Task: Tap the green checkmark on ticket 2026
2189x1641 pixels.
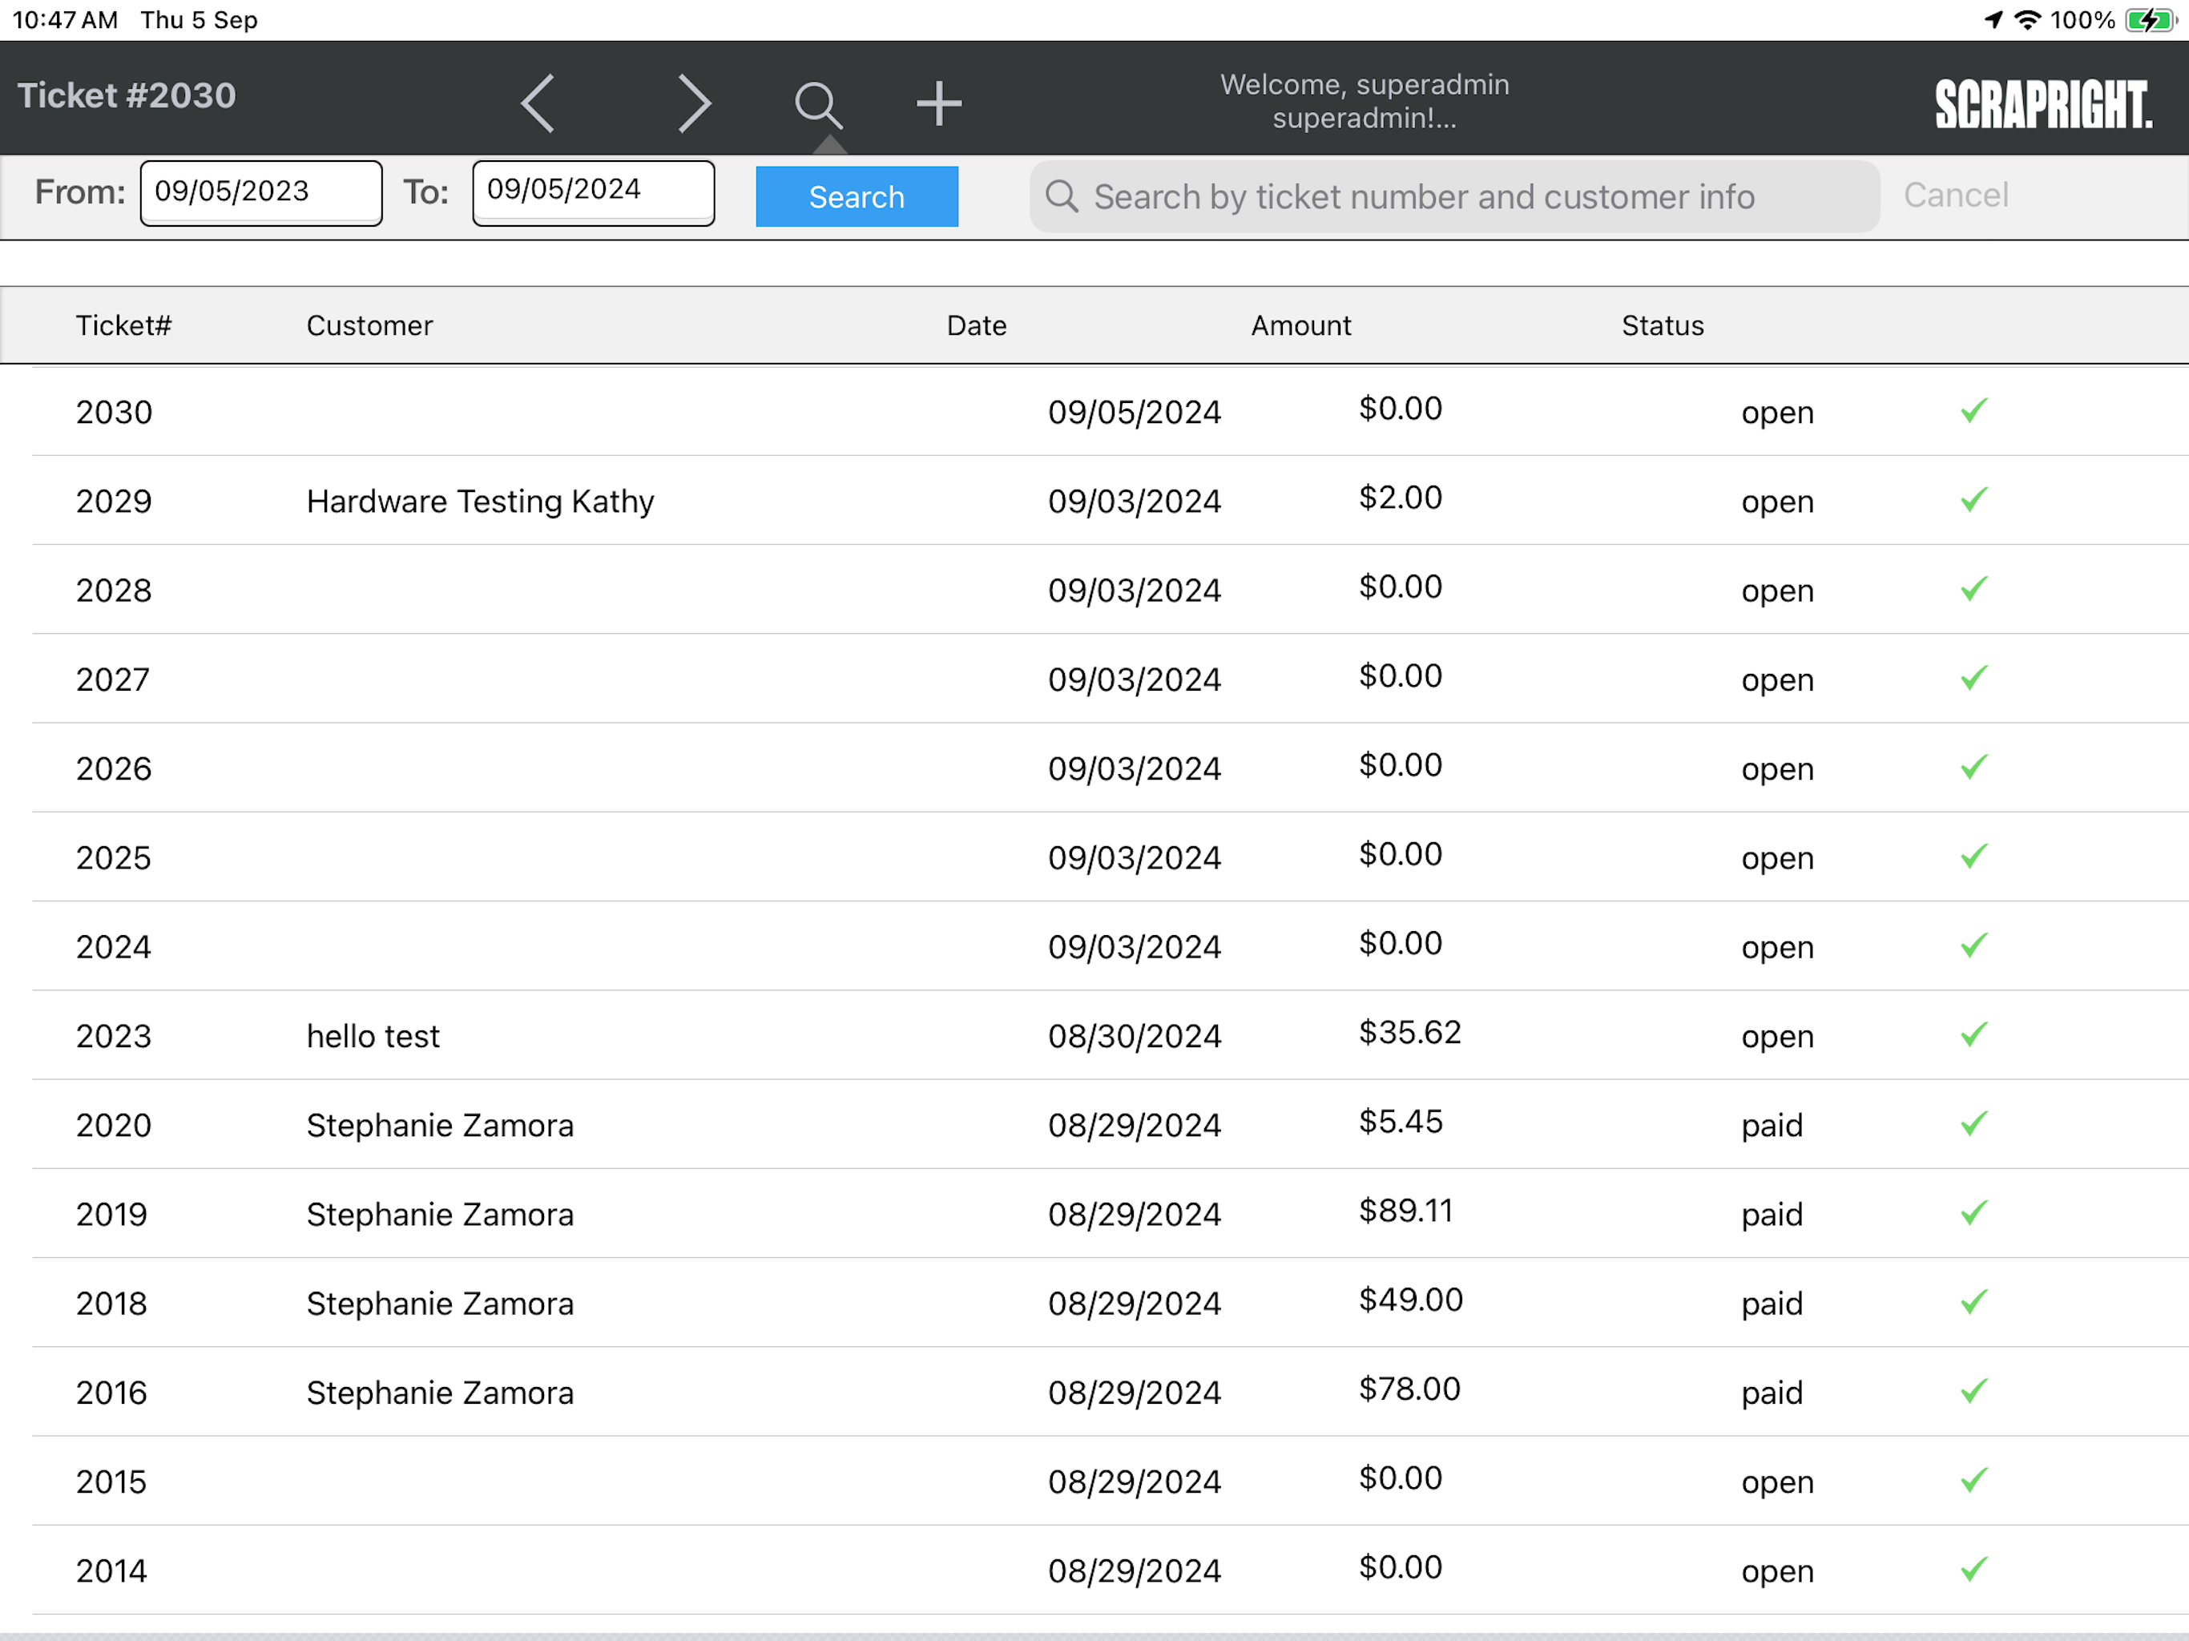Action: [x=1973, y=766]
